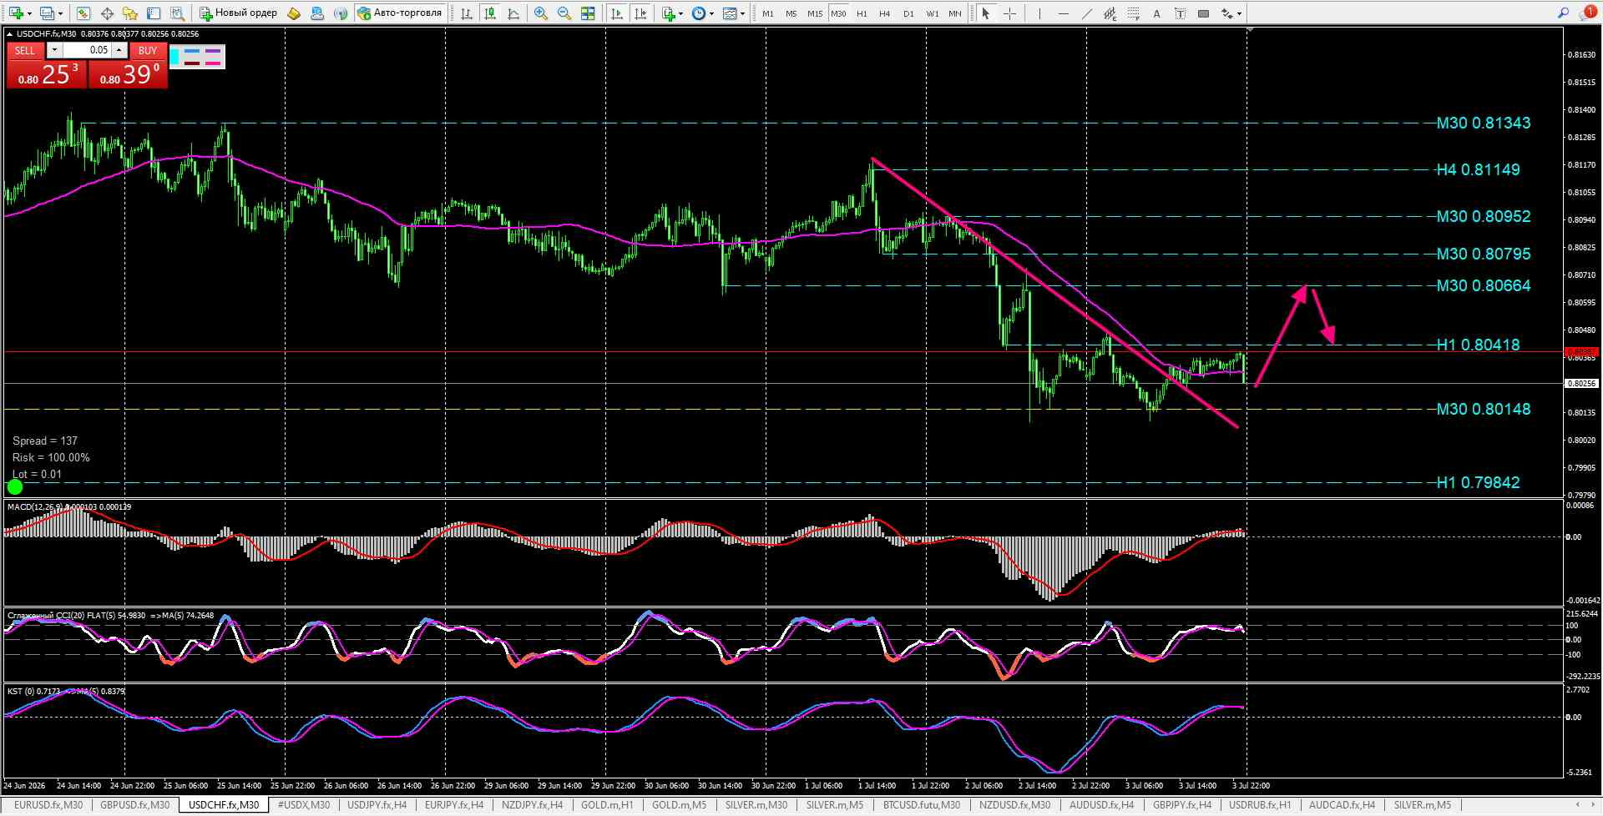Select the horizontal line drawing tool
Viewport: 1603px width, 816px height.
pos(1063,13)
